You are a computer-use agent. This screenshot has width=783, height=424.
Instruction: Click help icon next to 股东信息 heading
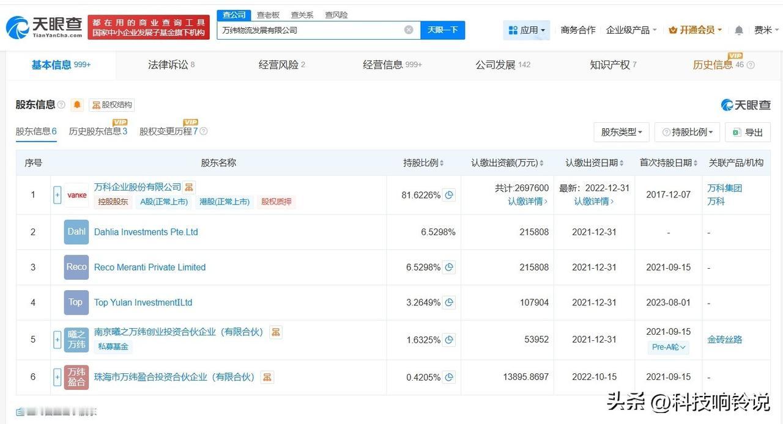point(61,105)
